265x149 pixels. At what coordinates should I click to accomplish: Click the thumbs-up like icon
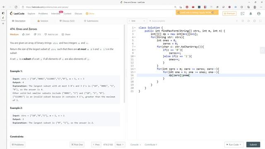tap(23, 34)
